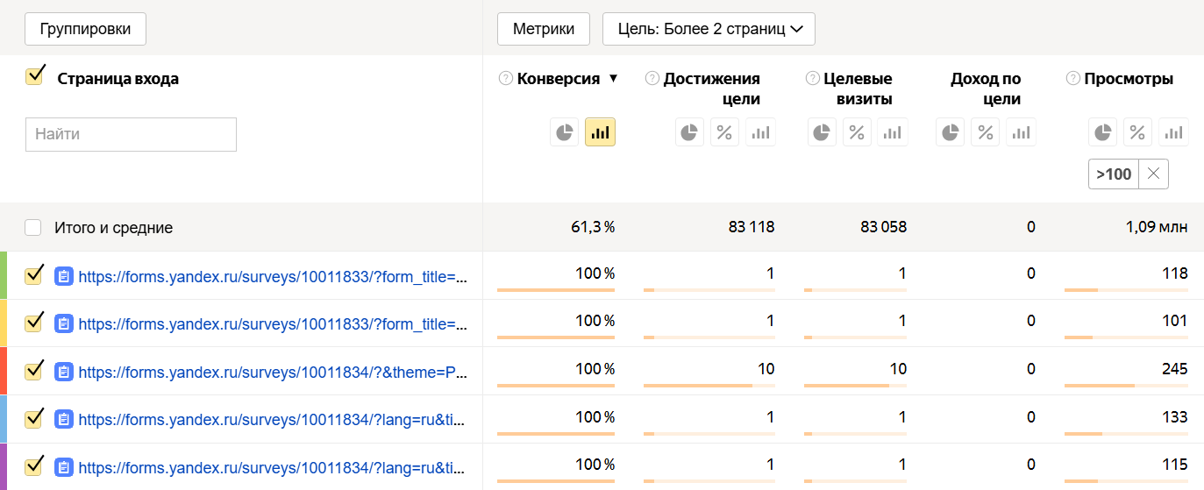This screenshot has width=1204, height=490.
Task: Sort by Конверсия column header
Action: tap(559, 79)
